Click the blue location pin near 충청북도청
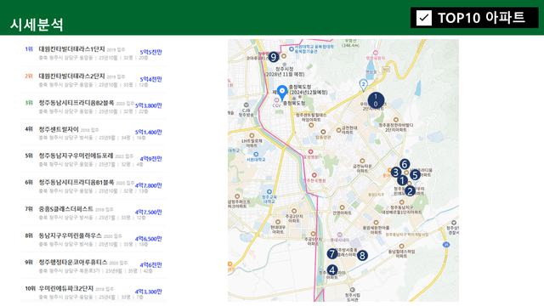The width and height of the screenshot is (544, 306). point(282,93)
